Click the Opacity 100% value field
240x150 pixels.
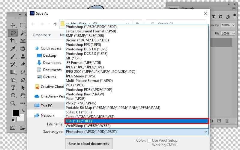(x=226, y=25)
